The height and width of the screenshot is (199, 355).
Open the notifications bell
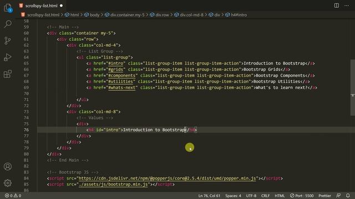coord(348,196)
